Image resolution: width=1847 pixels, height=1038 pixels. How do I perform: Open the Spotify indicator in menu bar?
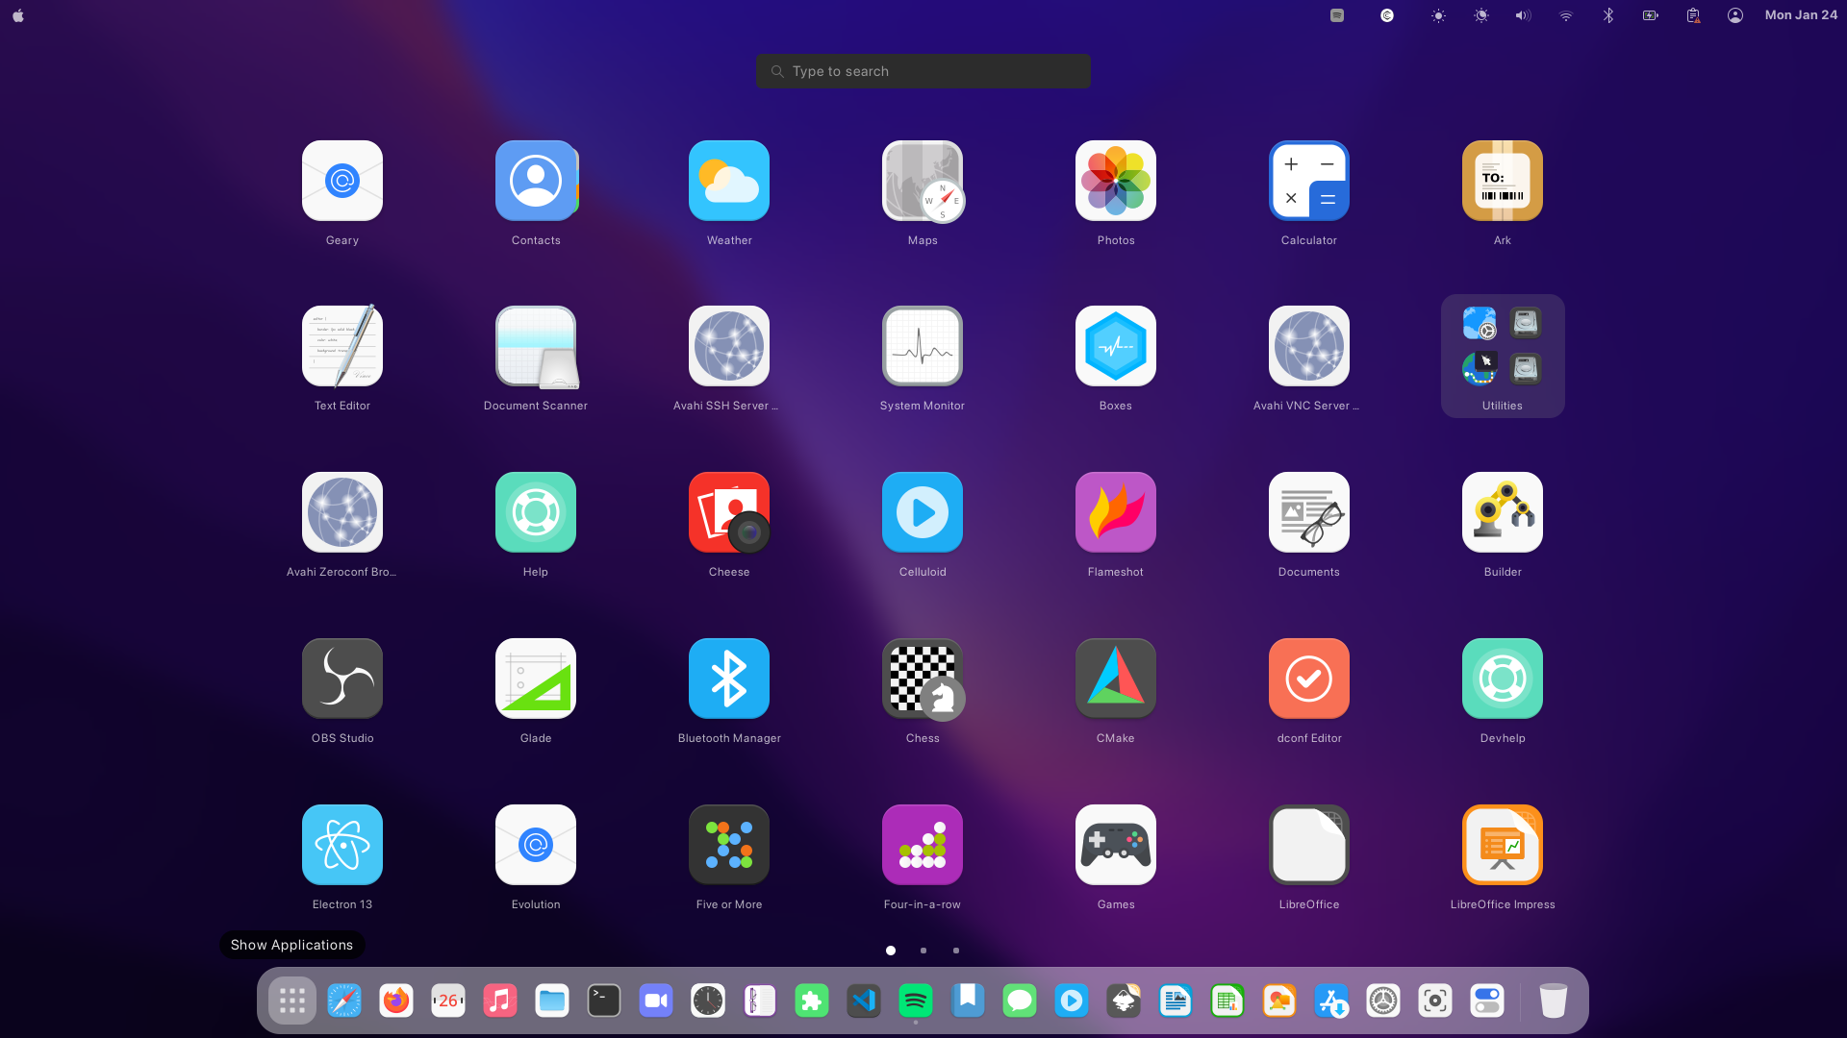point(1337,15)
